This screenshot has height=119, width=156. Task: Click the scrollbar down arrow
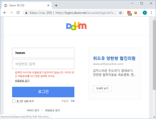pyautogui.click(x=154, y=117)
